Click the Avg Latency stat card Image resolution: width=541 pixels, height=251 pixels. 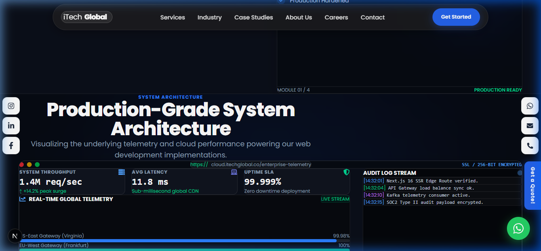click(x=185, y=182)
